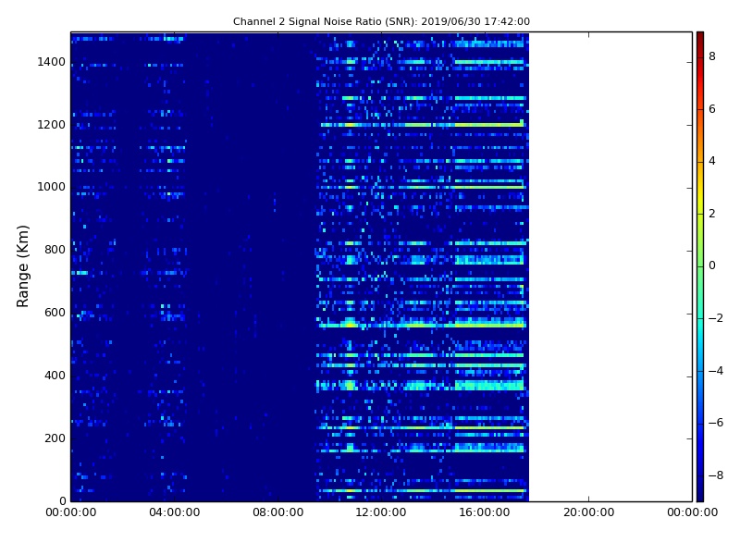Click the SNR colorbar gradient strip
The width and height of the screenshot is (740, 555).
[700, 266]
